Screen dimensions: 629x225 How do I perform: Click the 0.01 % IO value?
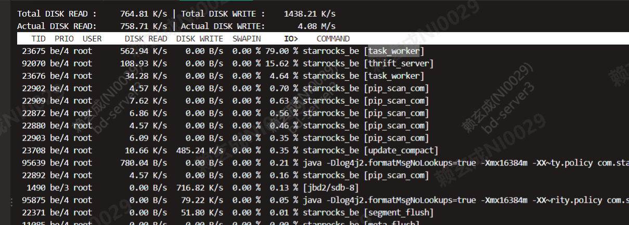(284, 213)
